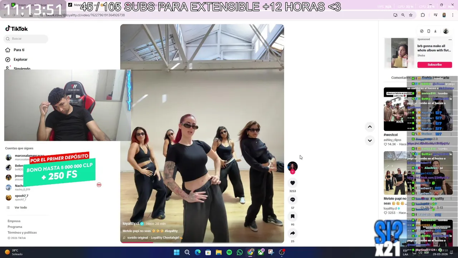Click the #loyaltty hashtag in video caption
The height and width of the screenshot is (258, 458).
[171, 231]
